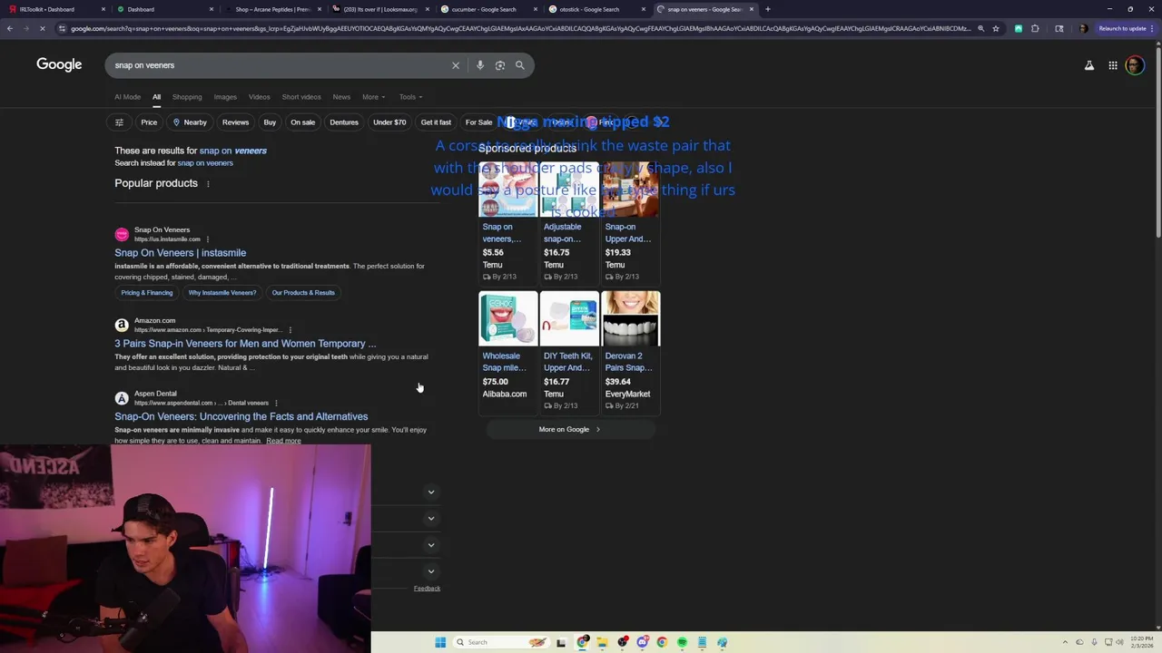This screenshot has width=1162, height=653.
Task: Switch to Videos results tab
Action: (260, 97)
